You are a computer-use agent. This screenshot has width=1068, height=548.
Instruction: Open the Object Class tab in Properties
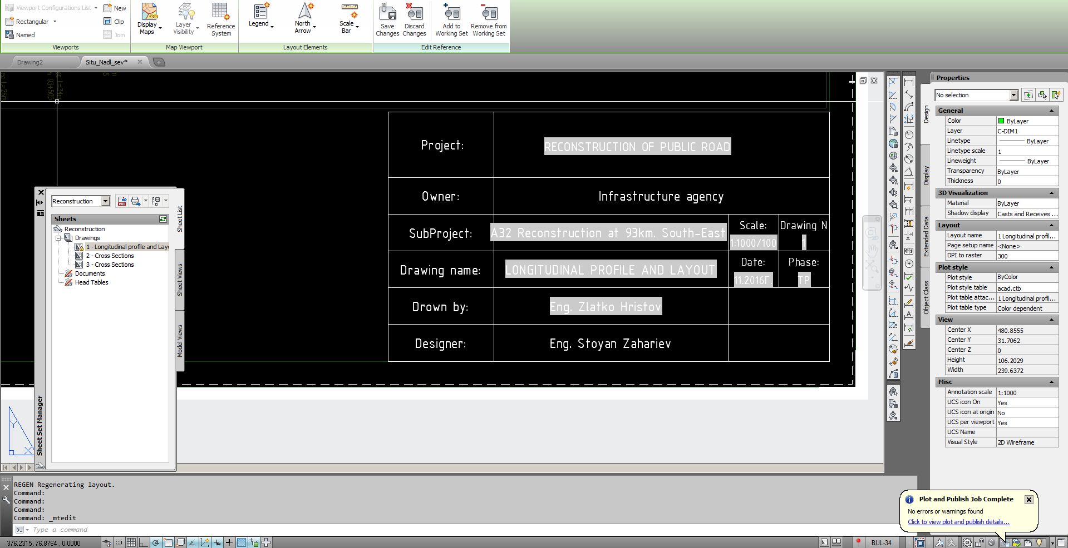(x=926, y=297)
